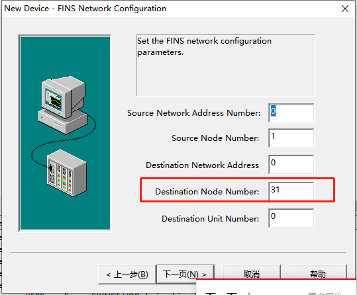Select the Destination Network Address field
Image resolution: width=357 pixels, height=295 pixels.
[x=291, y=165]
